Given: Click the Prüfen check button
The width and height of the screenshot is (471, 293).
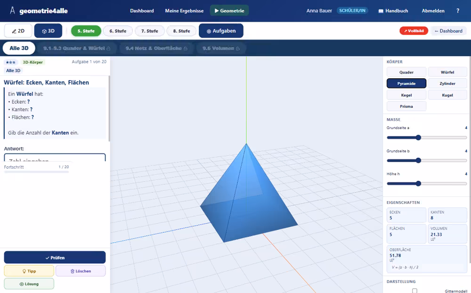Looking at the screenshot, I should 55,258.
